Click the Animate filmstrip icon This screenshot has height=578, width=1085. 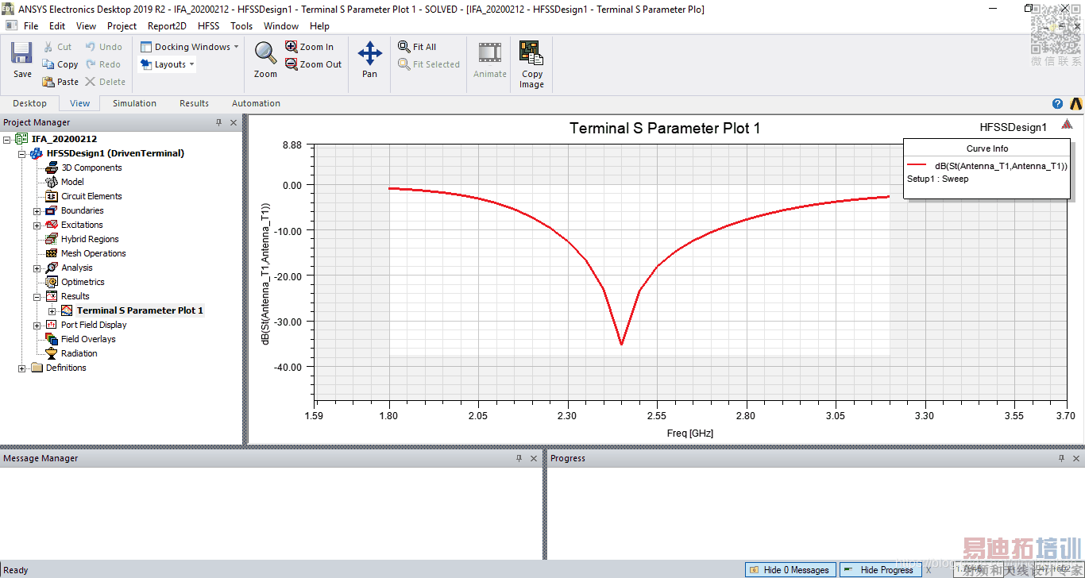click(489, 53)
